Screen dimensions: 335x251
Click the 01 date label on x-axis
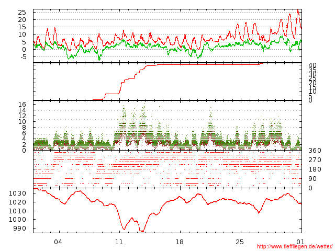click(300, 242)
